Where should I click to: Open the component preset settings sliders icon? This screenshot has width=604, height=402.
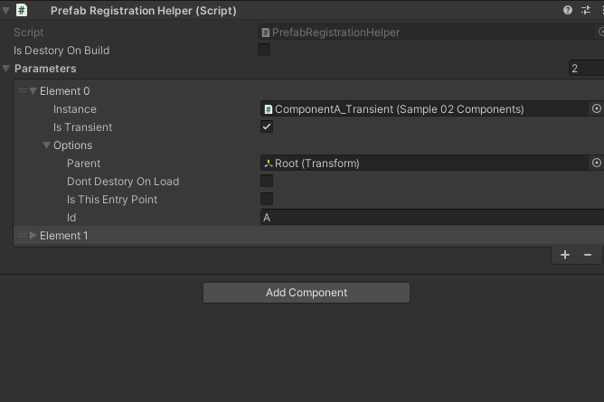click(x=586, y=10)
